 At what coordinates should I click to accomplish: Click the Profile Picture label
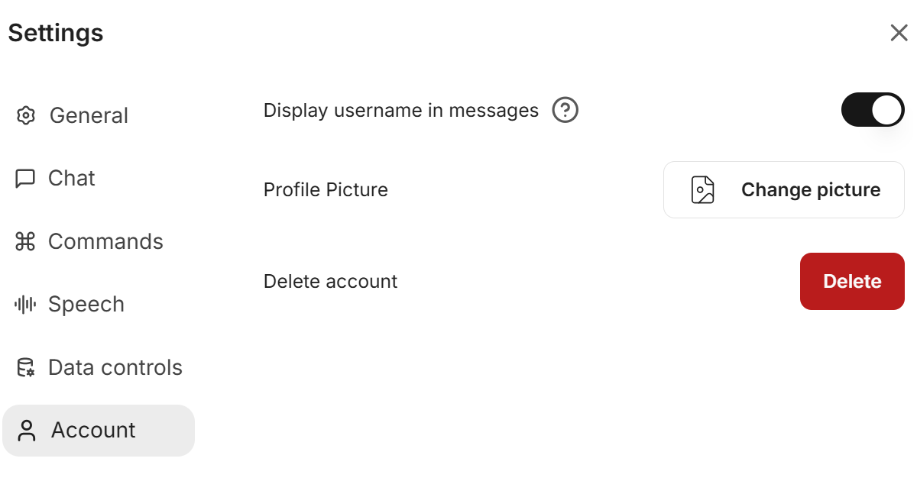pos(326,190)
